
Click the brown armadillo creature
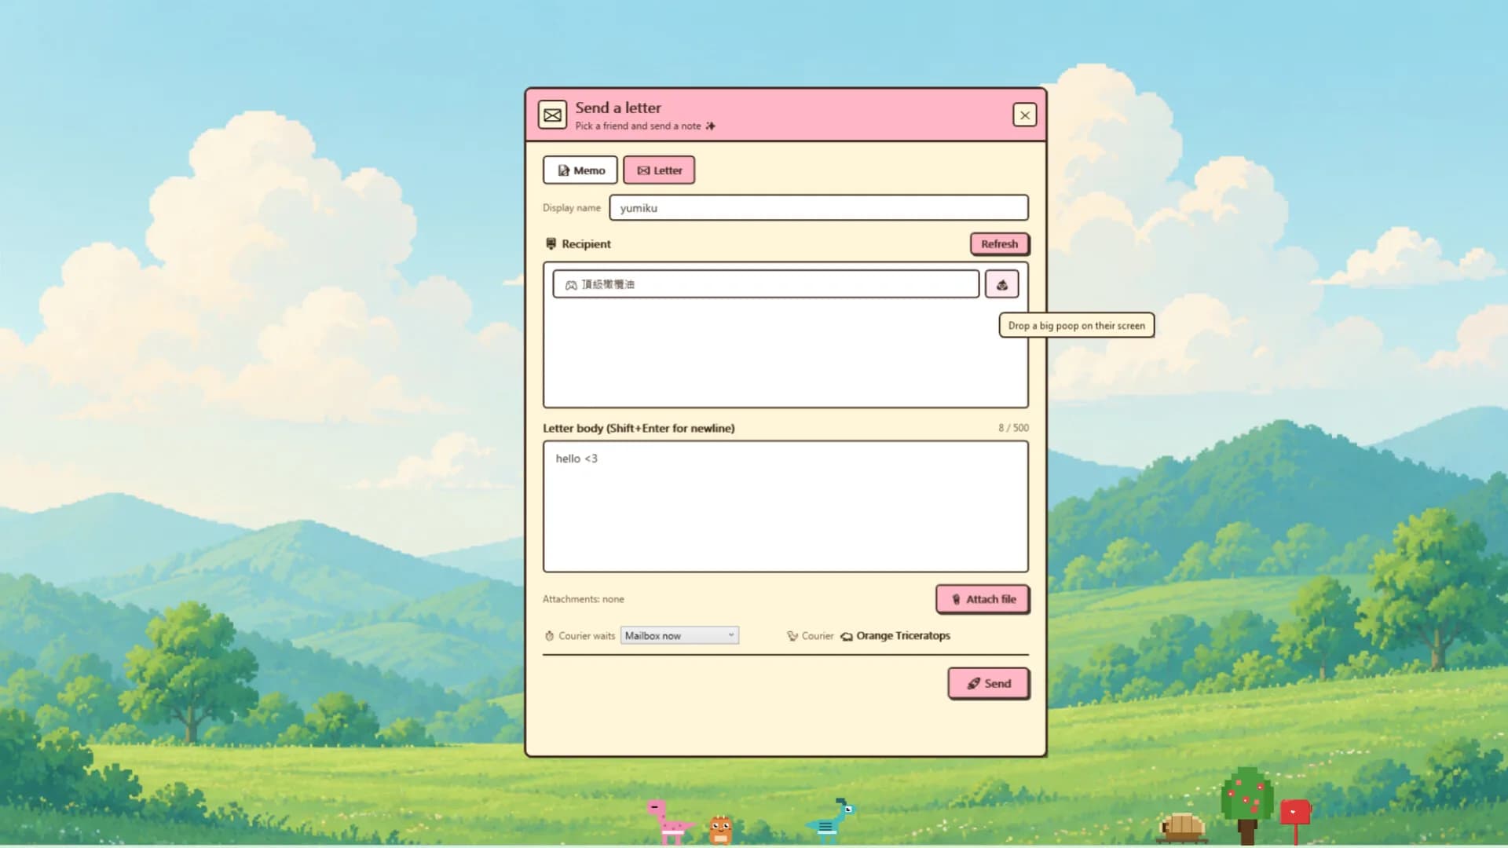coord(1183,828)
